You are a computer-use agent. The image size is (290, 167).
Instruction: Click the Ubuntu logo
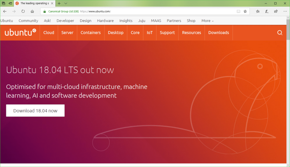(19, 32)
